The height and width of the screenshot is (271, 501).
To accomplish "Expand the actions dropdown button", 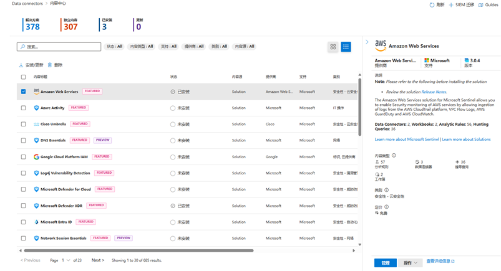I will pyautogui.click(x=411, y=263).
